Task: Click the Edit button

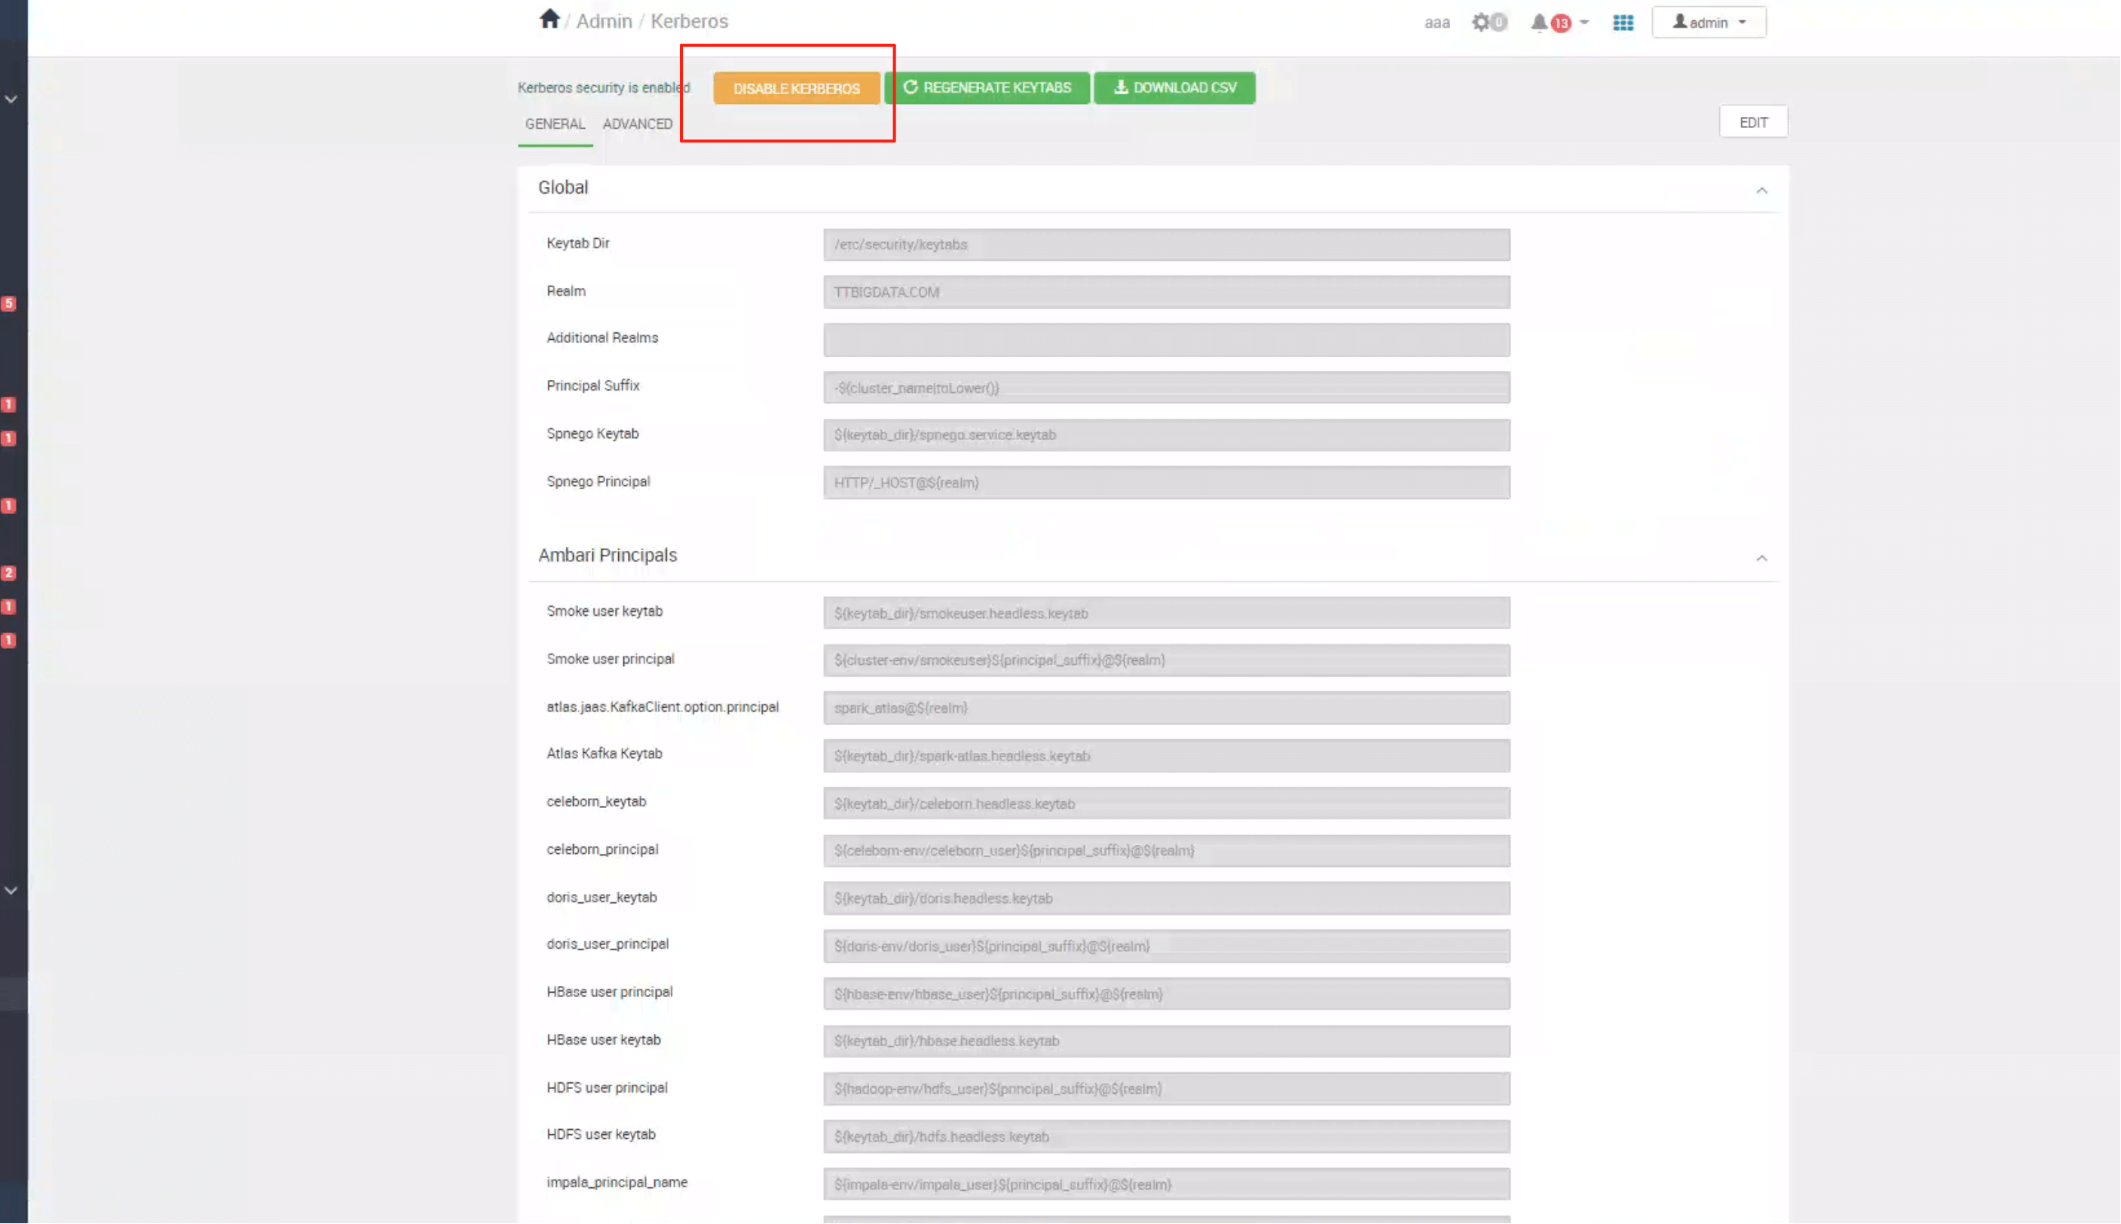Action: point(1752,123)
